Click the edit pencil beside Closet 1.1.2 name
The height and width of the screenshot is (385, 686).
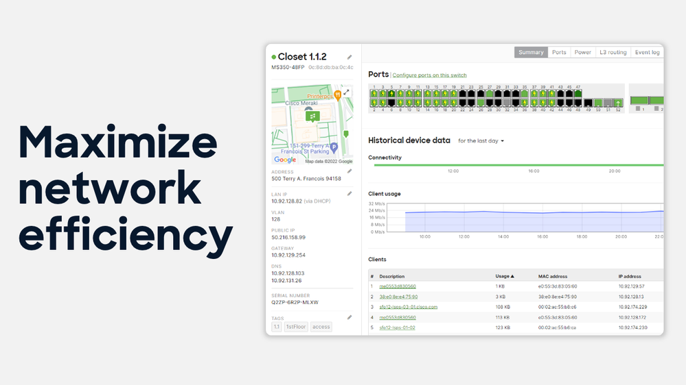[349, 57]
